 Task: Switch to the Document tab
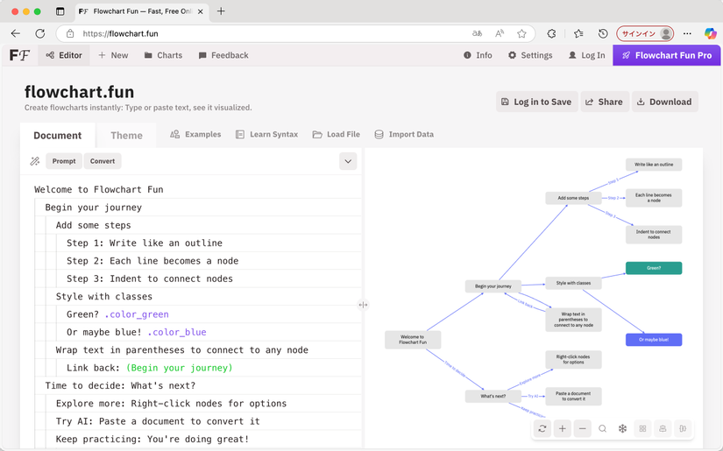point(58,136)
